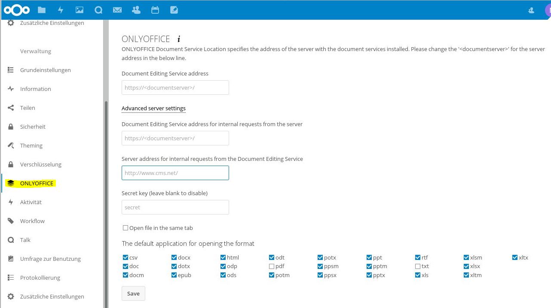Uncheck the xlsx format checkbox
The height and width of the screenshot is (308, 551).
point(466,266)
